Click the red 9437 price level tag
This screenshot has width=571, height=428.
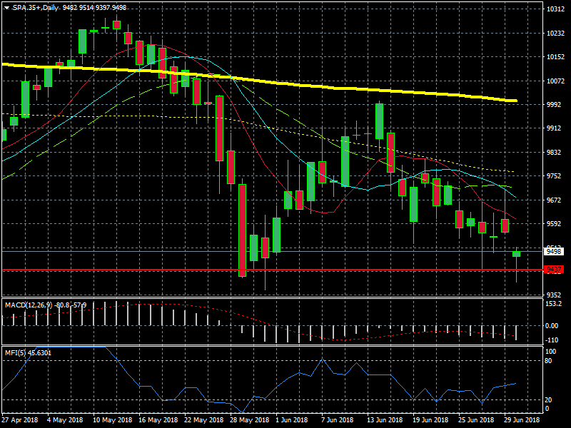554,270
